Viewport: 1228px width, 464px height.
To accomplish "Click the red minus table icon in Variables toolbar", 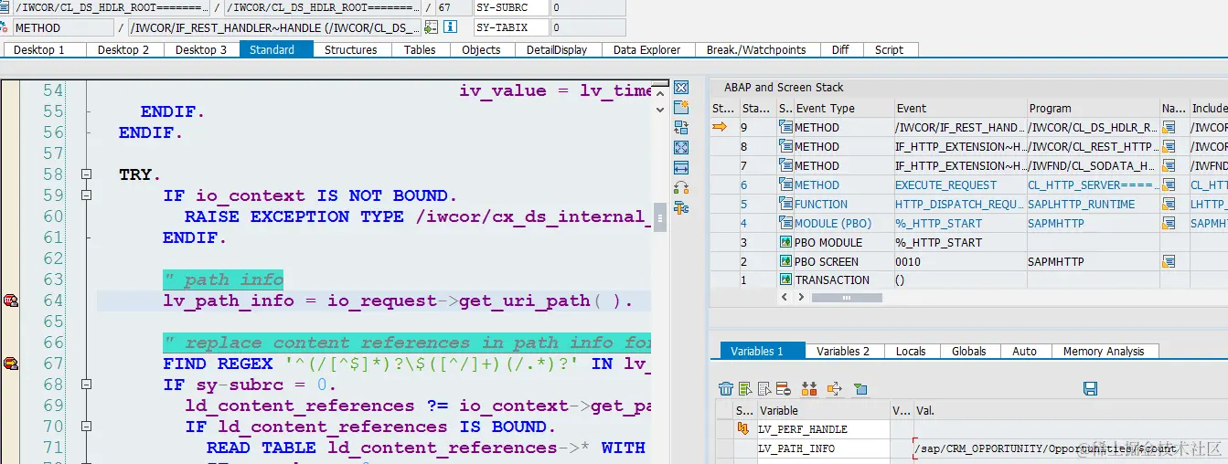I will click(782, 389).
